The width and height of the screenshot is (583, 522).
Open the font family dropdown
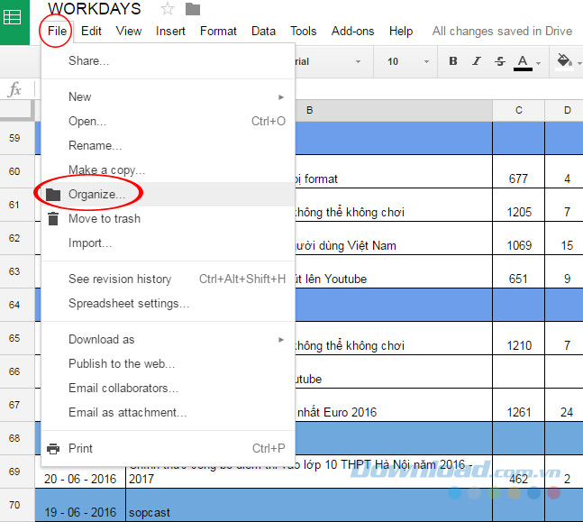coord(329,61)
